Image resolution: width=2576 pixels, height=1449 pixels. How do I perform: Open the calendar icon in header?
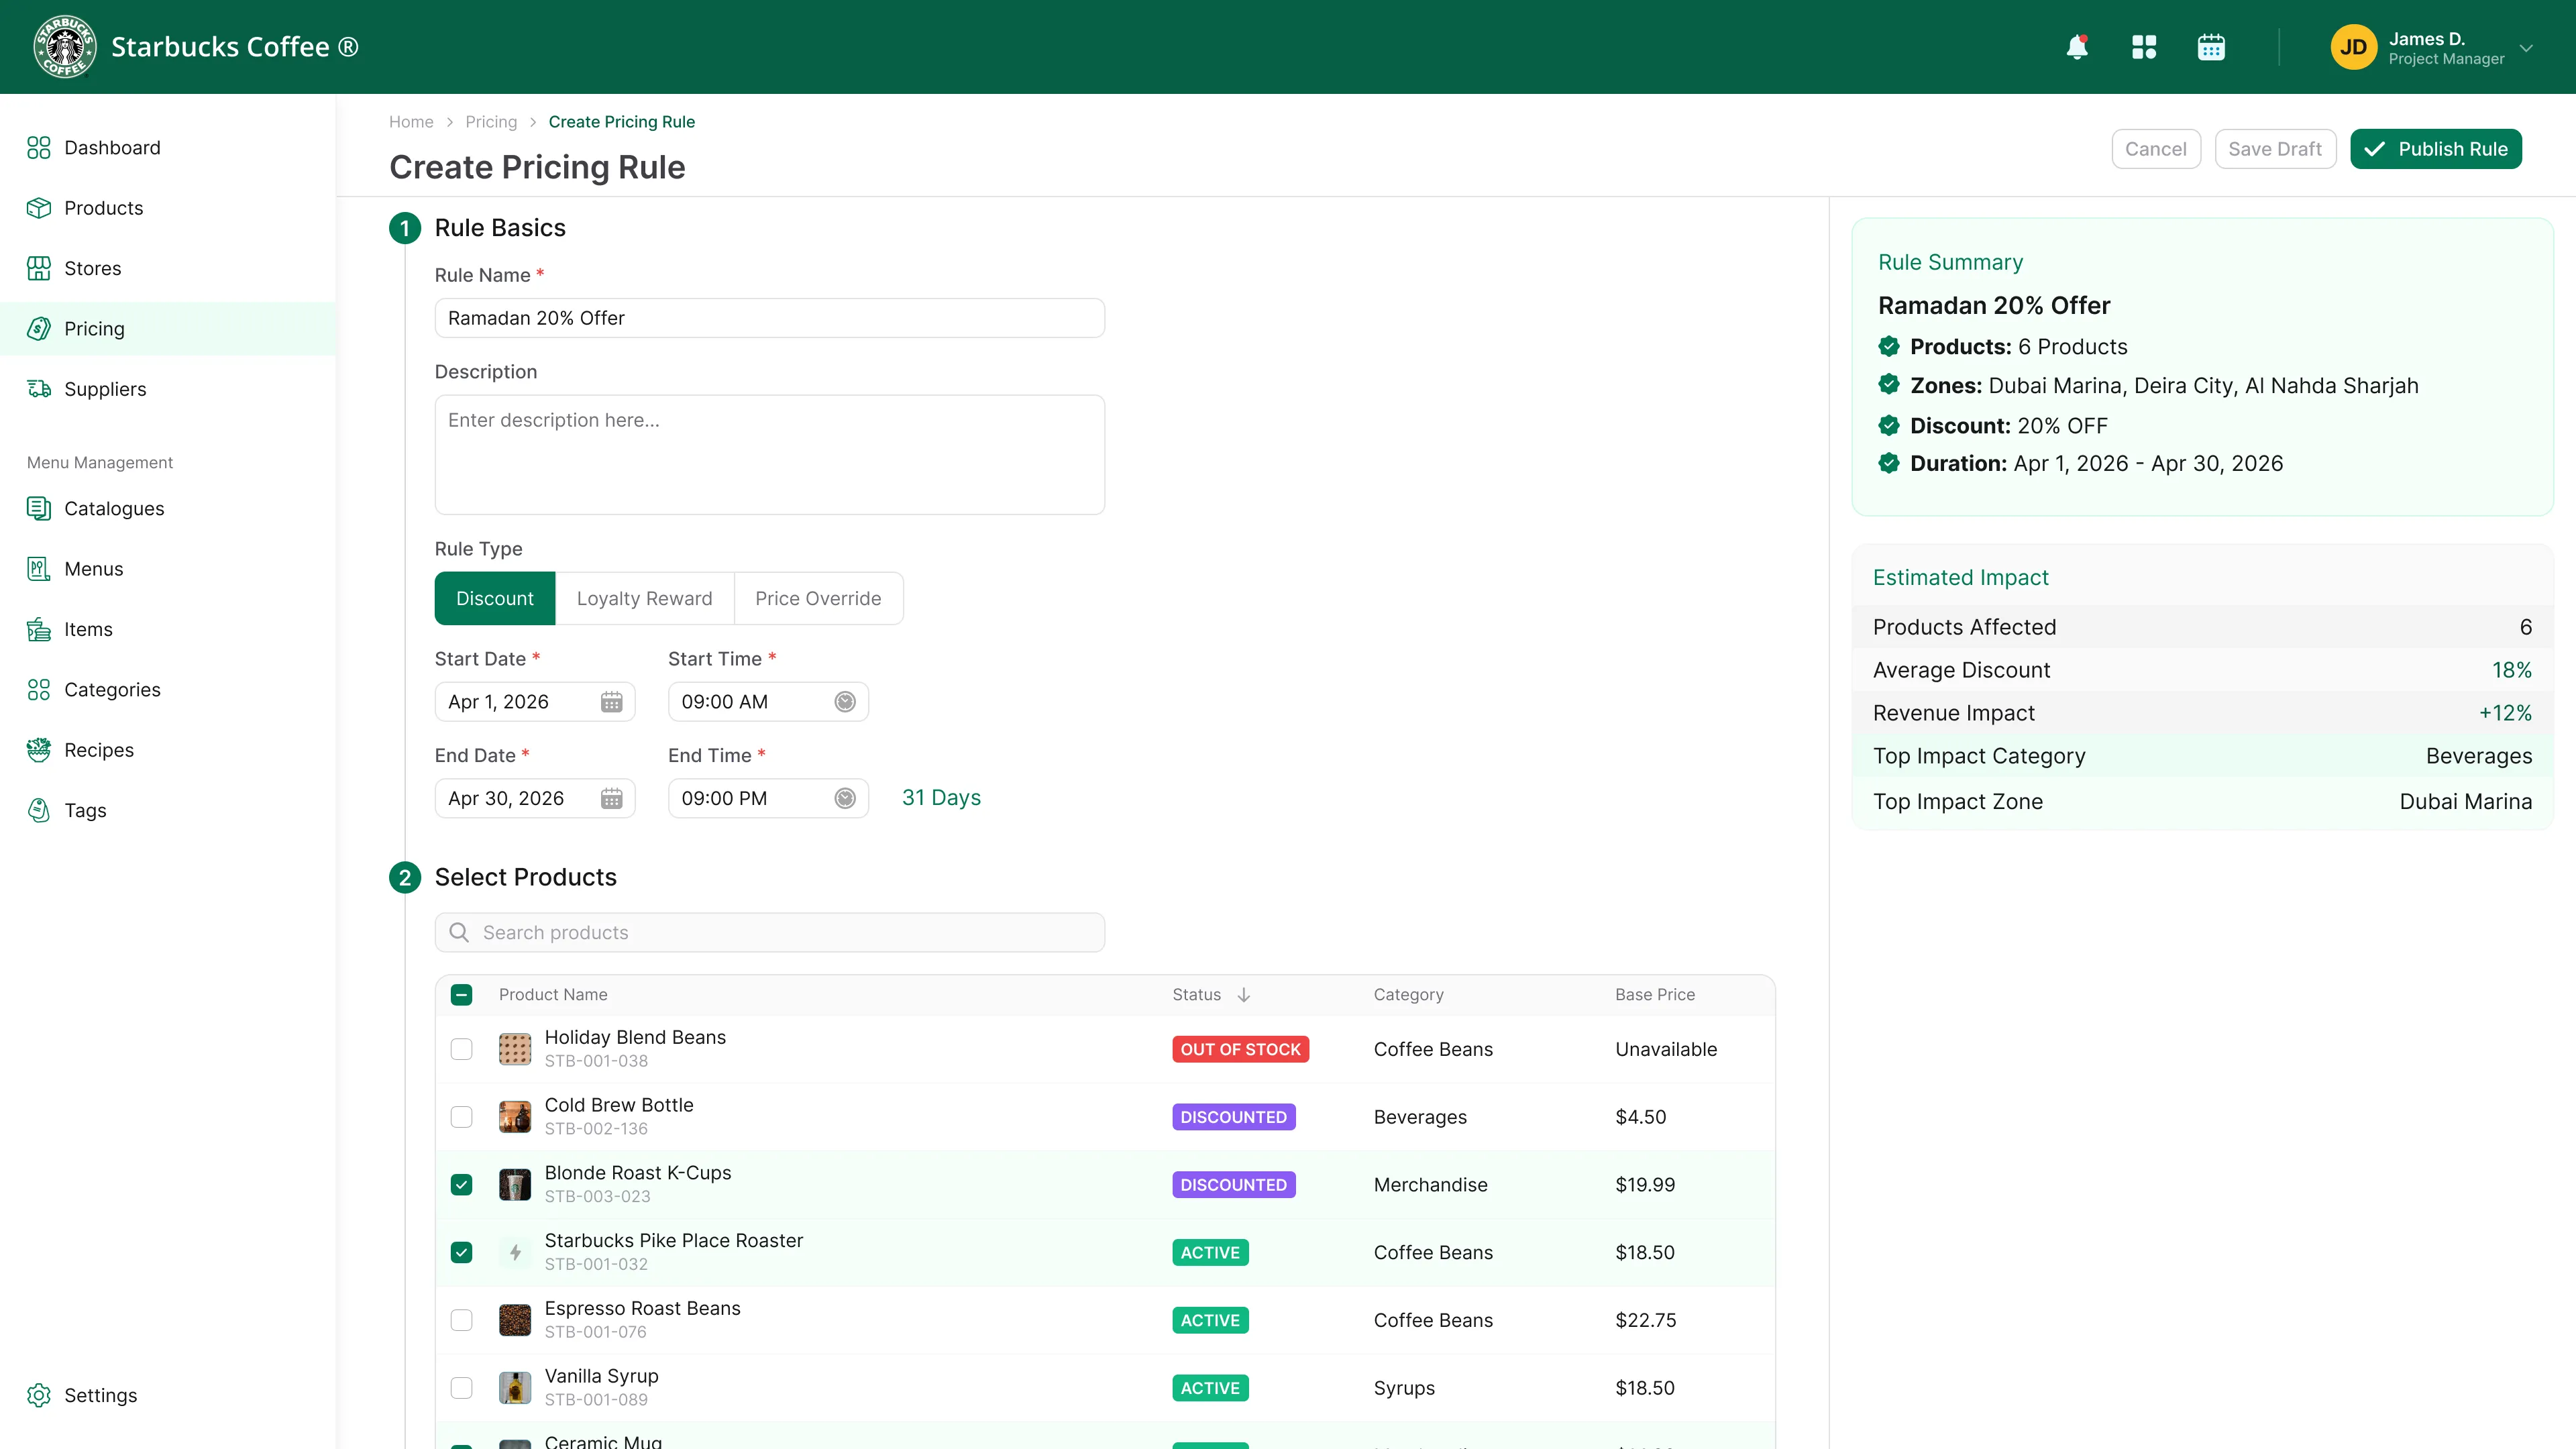(2211, 47)
